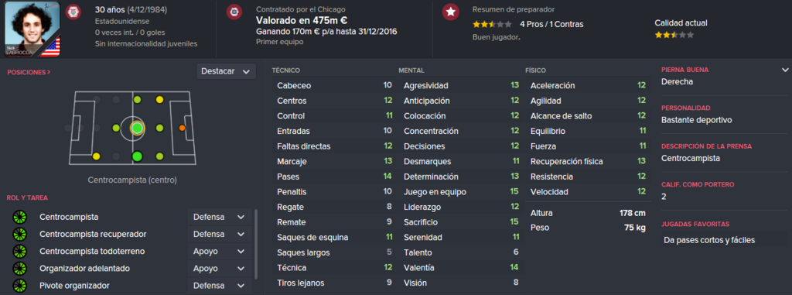Open the Destacar dropdown
Image resolution: width=792 pixels, height=295 pixels.
click(x=226, y=71)
